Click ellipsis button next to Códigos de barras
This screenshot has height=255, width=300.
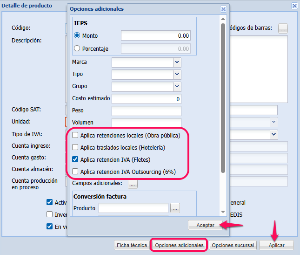[283, 28]
